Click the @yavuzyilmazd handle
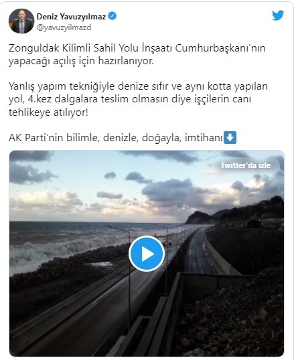 pos(64,27)
